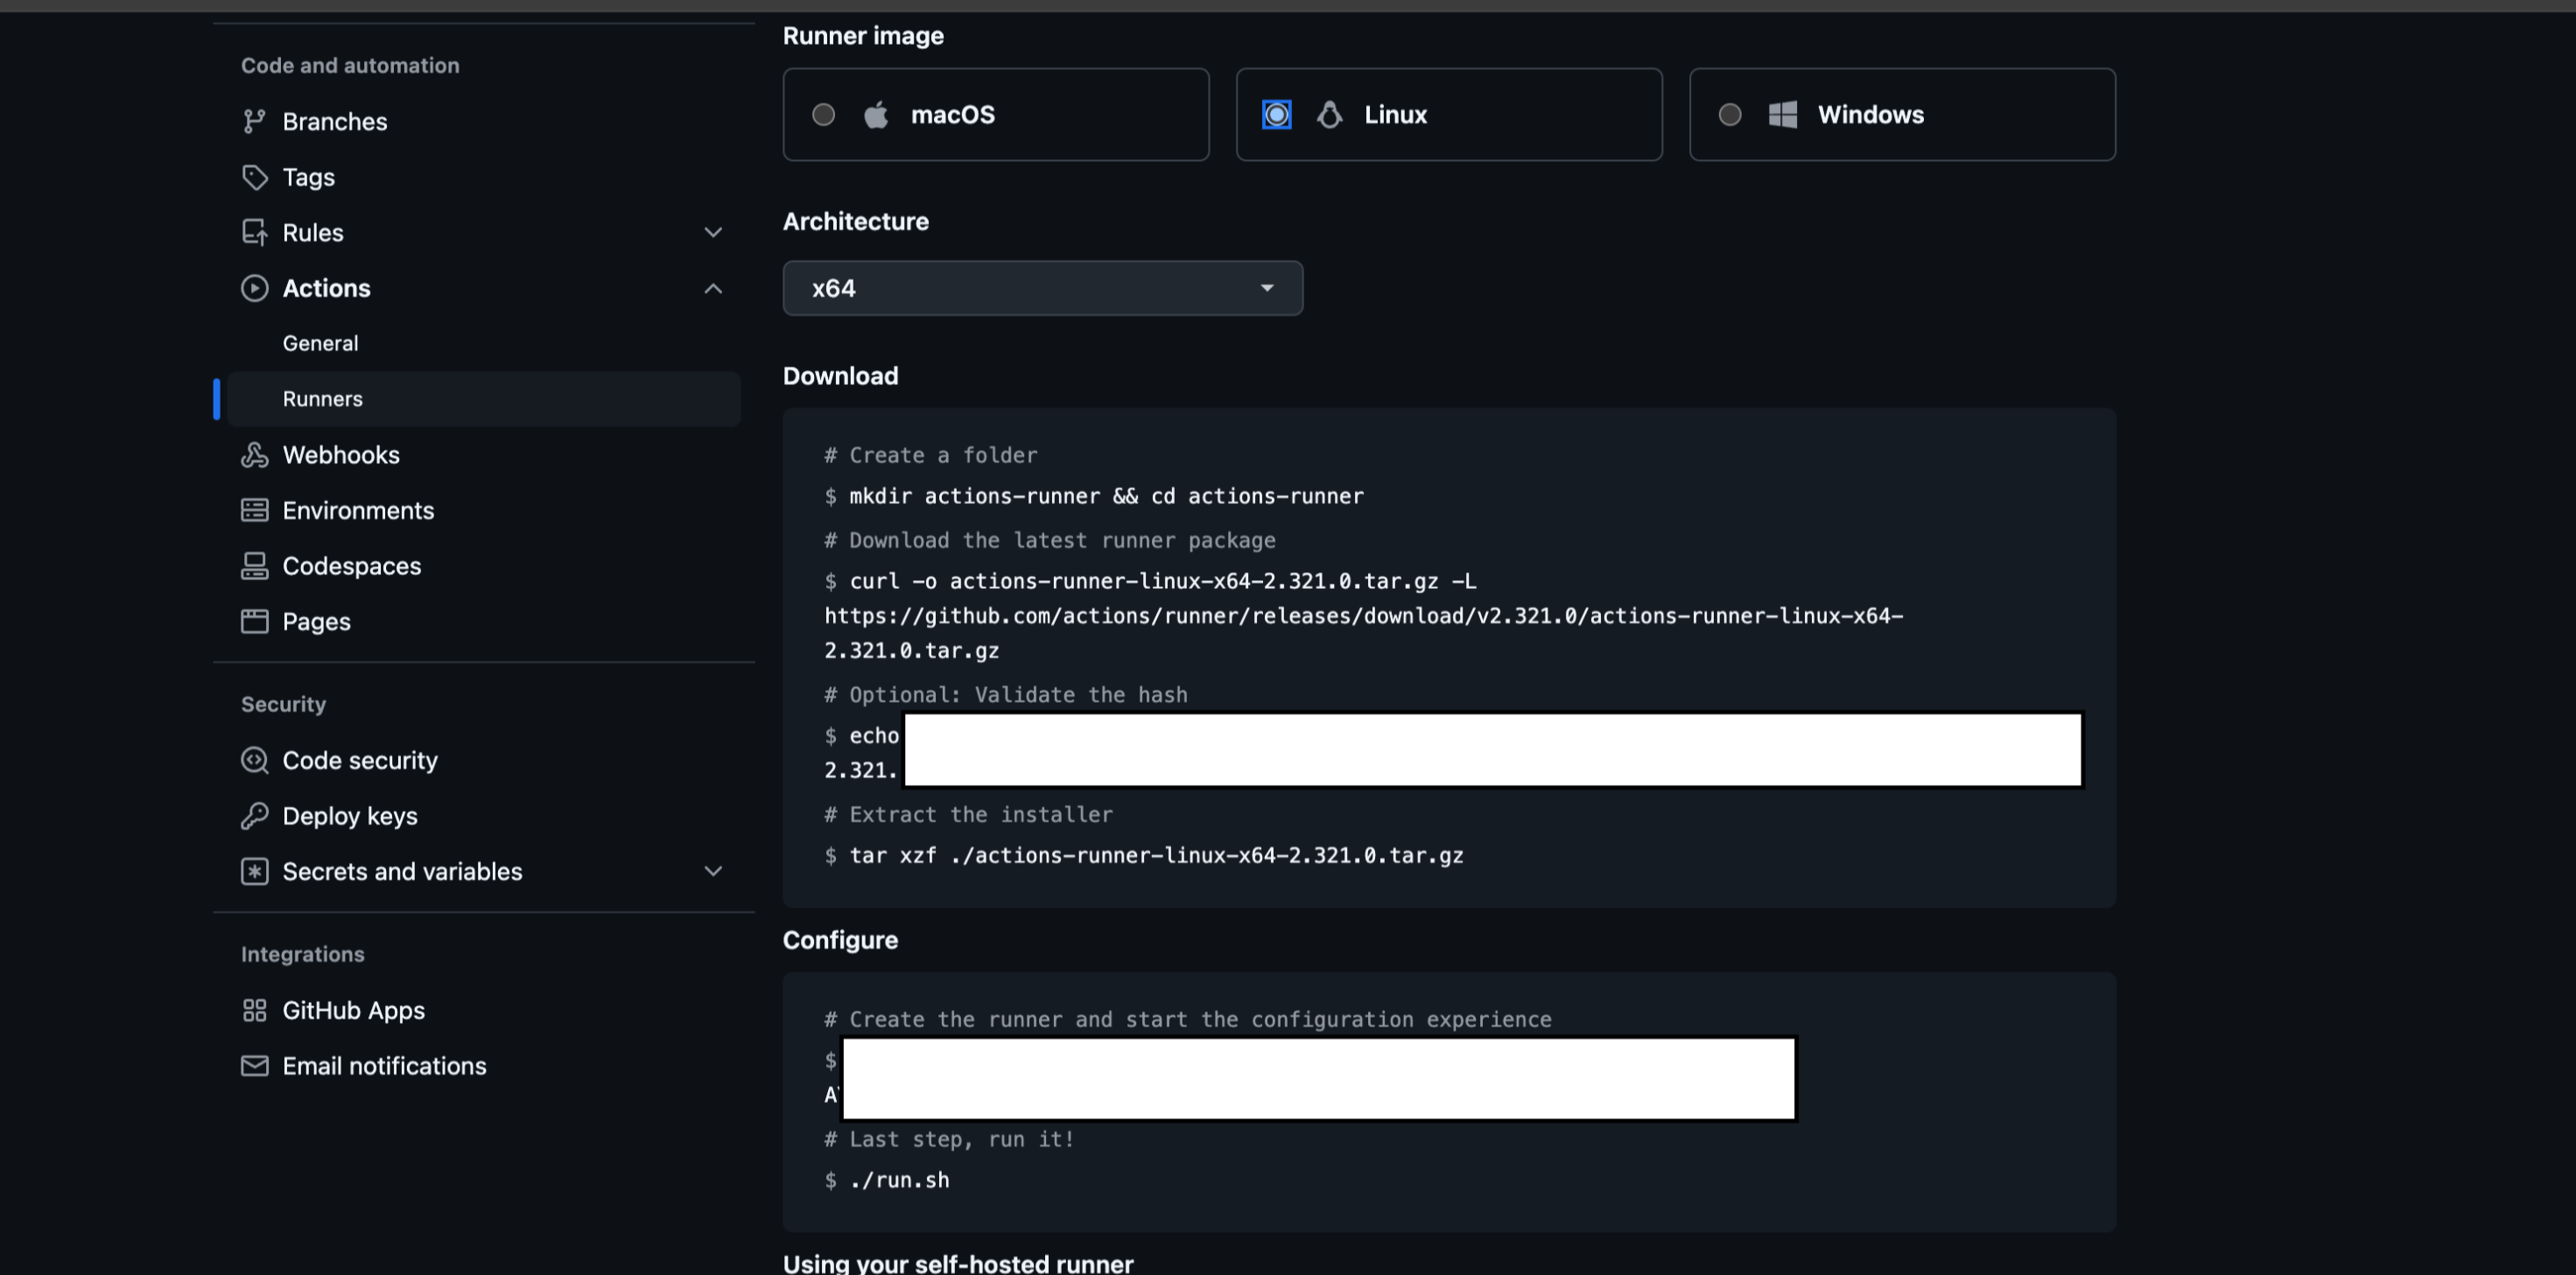2576x1275 pixels.
Task: Expand the Rules section chevron
Action: pos(713,232)
